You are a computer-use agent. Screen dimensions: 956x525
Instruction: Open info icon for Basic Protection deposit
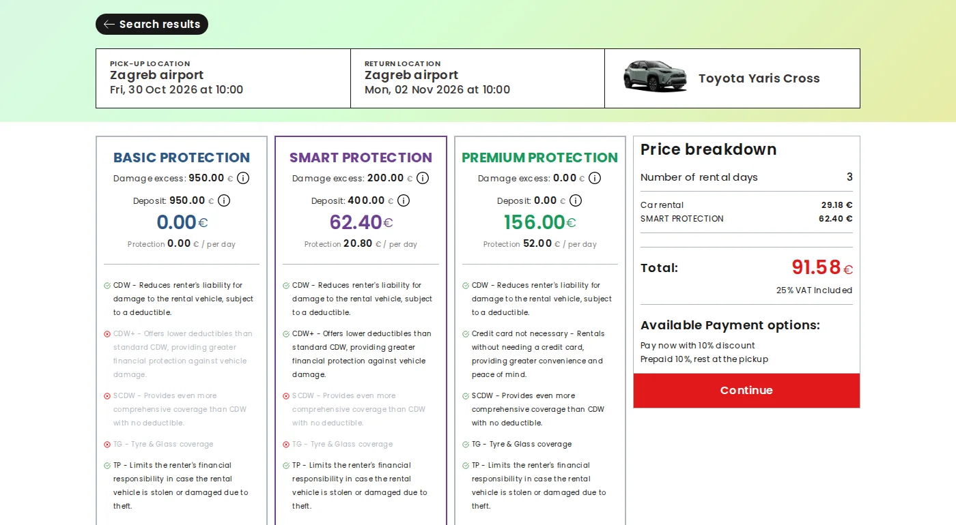pyautogui.click(x=224, y=200)
